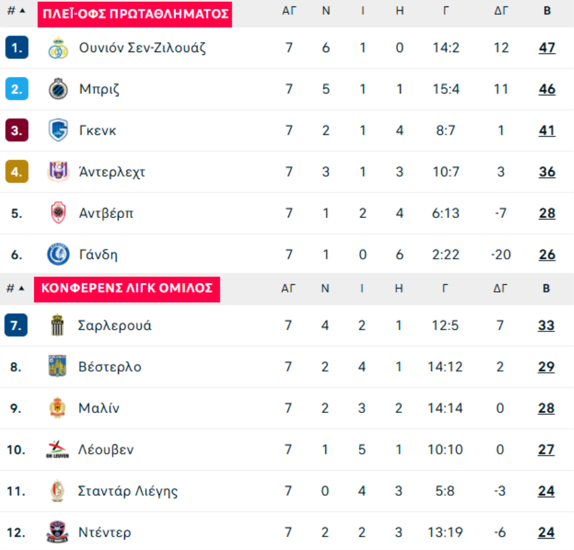Click the Άντερλεχτ purple crest
The width and height of the screenshot is (574, 550).
(58, 171)
